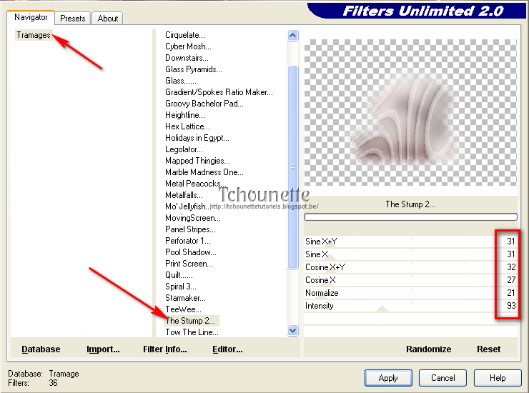Click the Apply button
The image size is (529, 393).
coord(388,378)
